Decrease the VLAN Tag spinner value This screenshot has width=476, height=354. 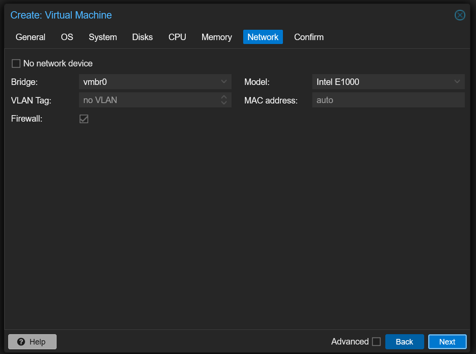coord(224,103)
